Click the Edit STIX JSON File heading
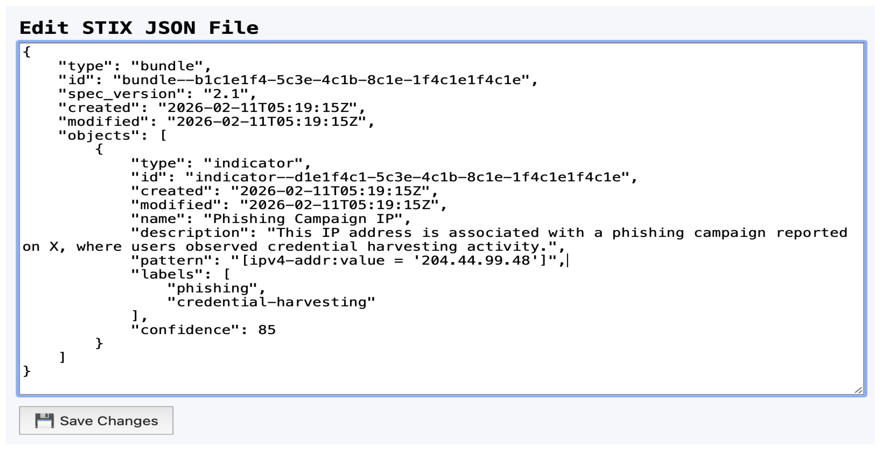 tap(139, 28)
